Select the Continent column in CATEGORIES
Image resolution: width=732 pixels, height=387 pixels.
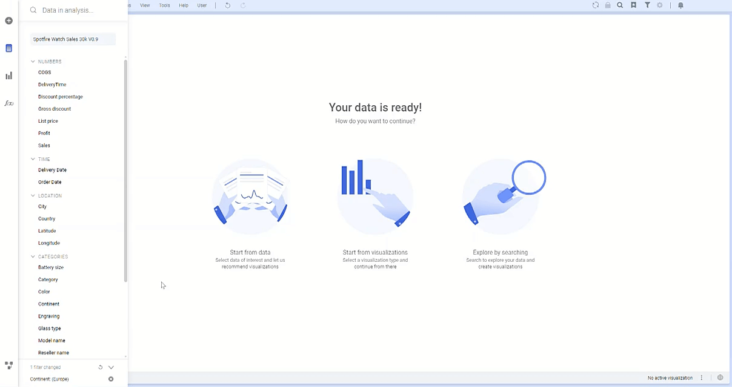point(48,304)
